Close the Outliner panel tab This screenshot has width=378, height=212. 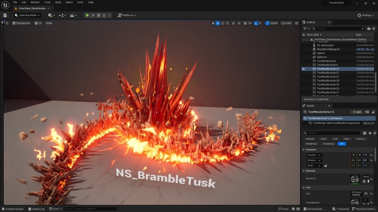(x=329, y=22)
